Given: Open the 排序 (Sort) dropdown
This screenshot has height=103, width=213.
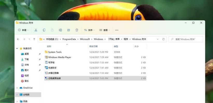Looking at the screenshot, I should pyautogui.click(x=89, y=30).
